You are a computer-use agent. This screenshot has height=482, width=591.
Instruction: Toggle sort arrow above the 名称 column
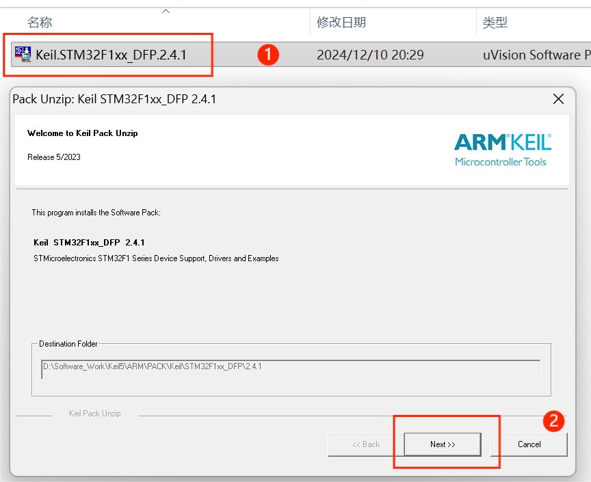pos(166,11)
